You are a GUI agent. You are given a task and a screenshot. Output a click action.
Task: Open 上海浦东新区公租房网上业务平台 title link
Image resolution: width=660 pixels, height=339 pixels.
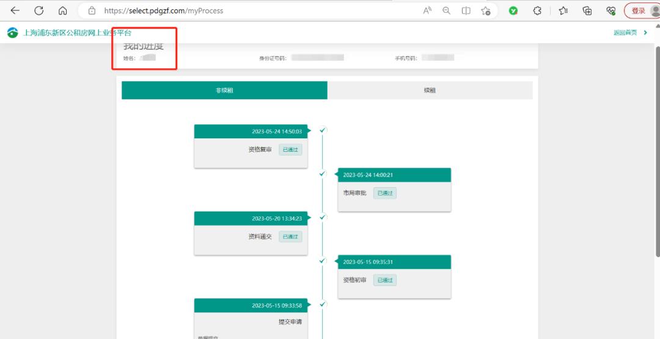coord(77,33)
